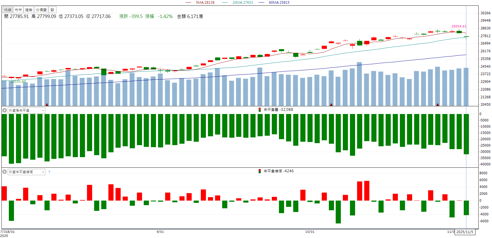Viewport: 492px width, 238px height.
Task: Click the blue question mark help icon
Action: 49,172
